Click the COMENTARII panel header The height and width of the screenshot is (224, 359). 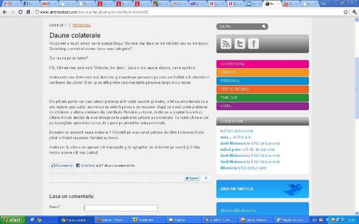[x=263, y=121]
